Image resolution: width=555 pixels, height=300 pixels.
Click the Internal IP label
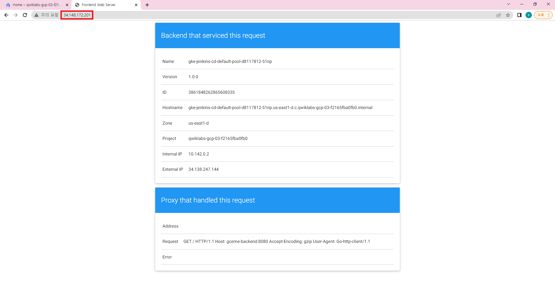click(172, 154)
